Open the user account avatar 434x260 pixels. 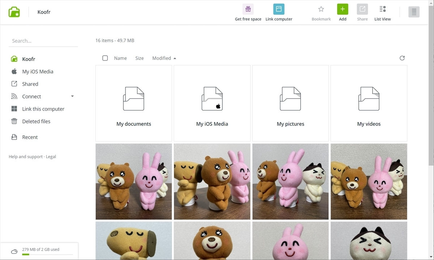point(414,12)
